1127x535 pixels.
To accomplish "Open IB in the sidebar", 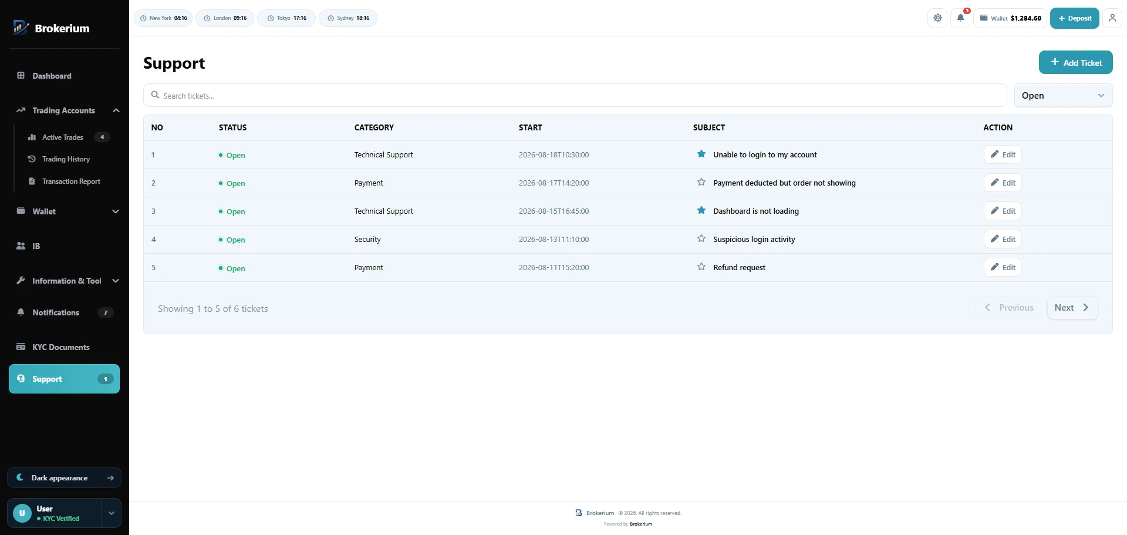I will [65, 246].
